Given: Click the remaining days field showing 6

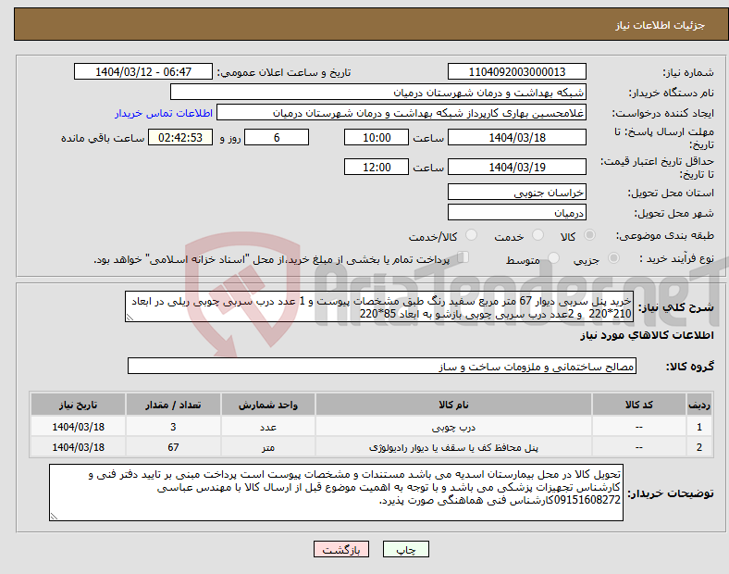Looking at the screenshot, I should 277,137.
